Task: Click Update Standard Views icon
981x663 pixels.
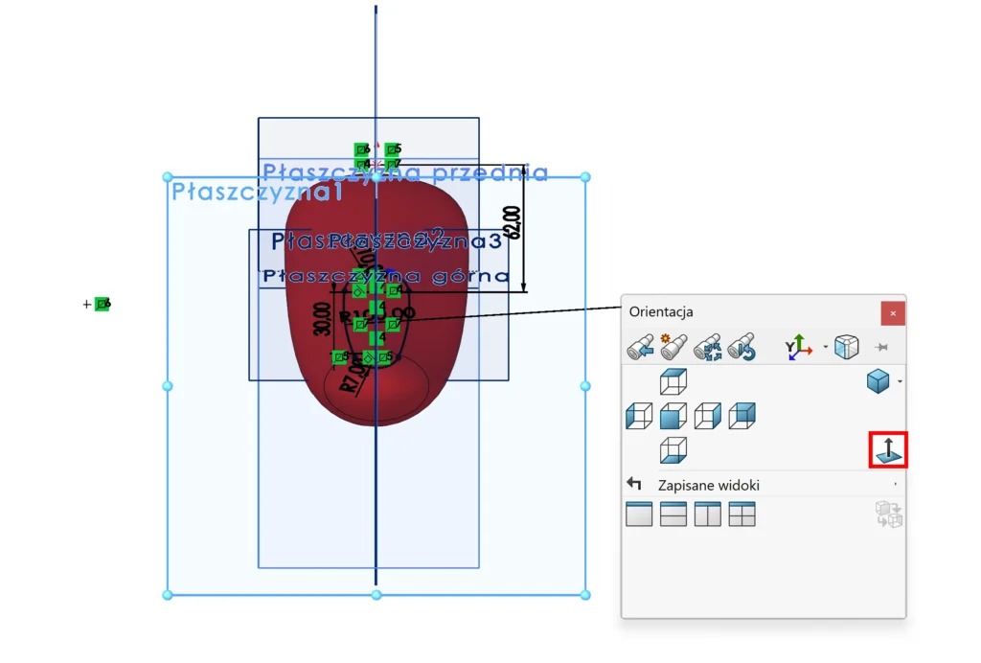Action: [707, 347]
